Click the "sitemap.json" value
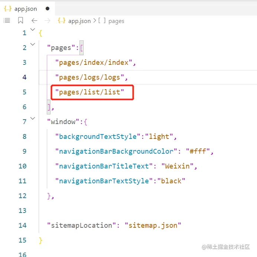The width and height of the screenshot is (257, 257). [153, 226]
